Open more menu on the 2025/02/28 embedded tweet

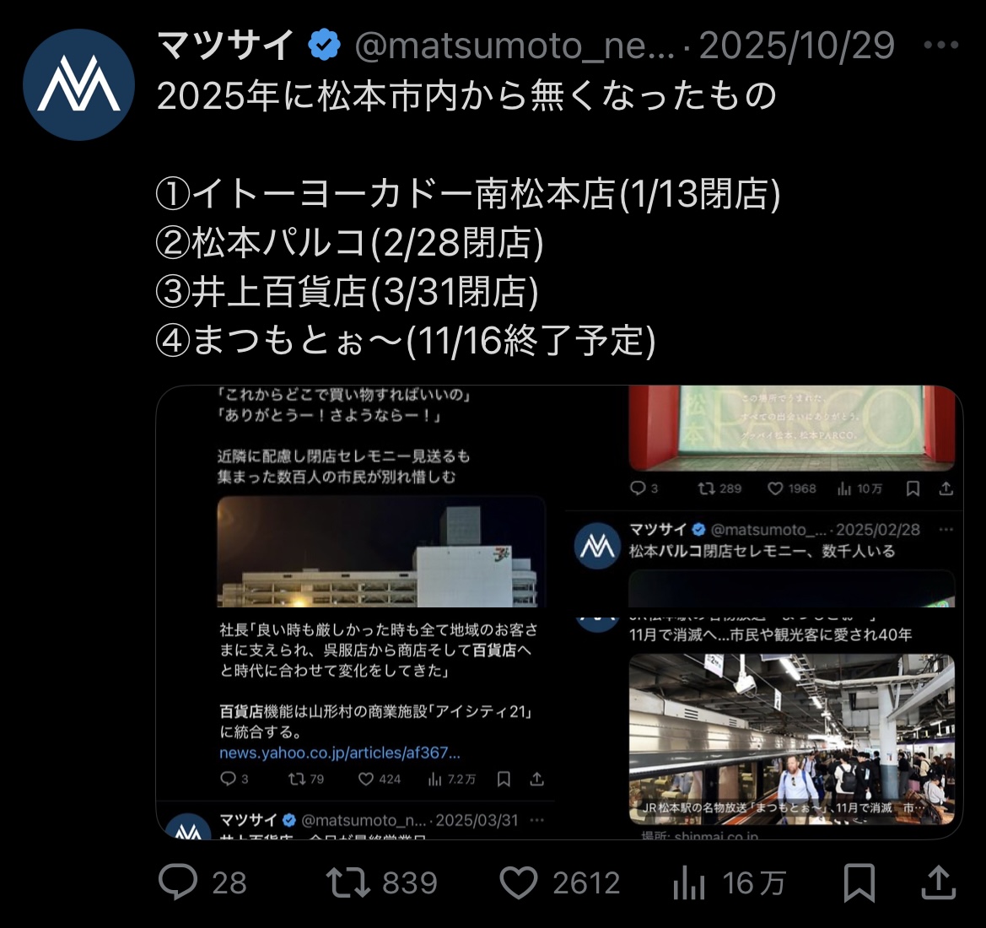(x=946, y=530)
